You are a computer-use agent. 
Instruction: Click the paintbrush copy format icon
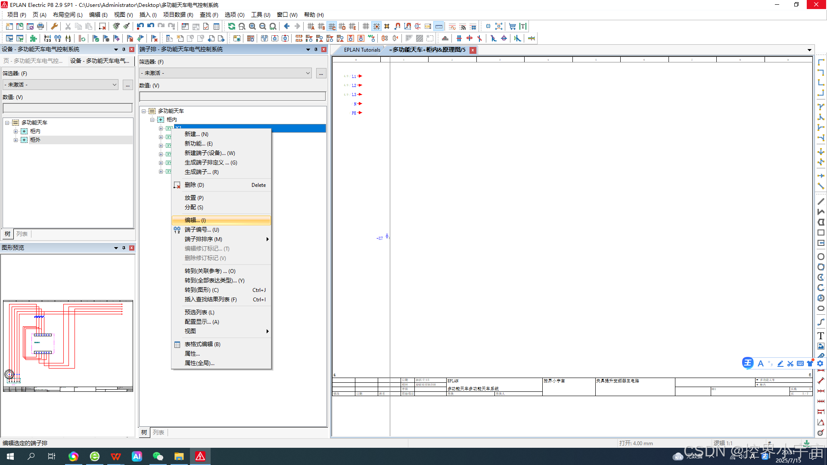[x=116, y=26]
